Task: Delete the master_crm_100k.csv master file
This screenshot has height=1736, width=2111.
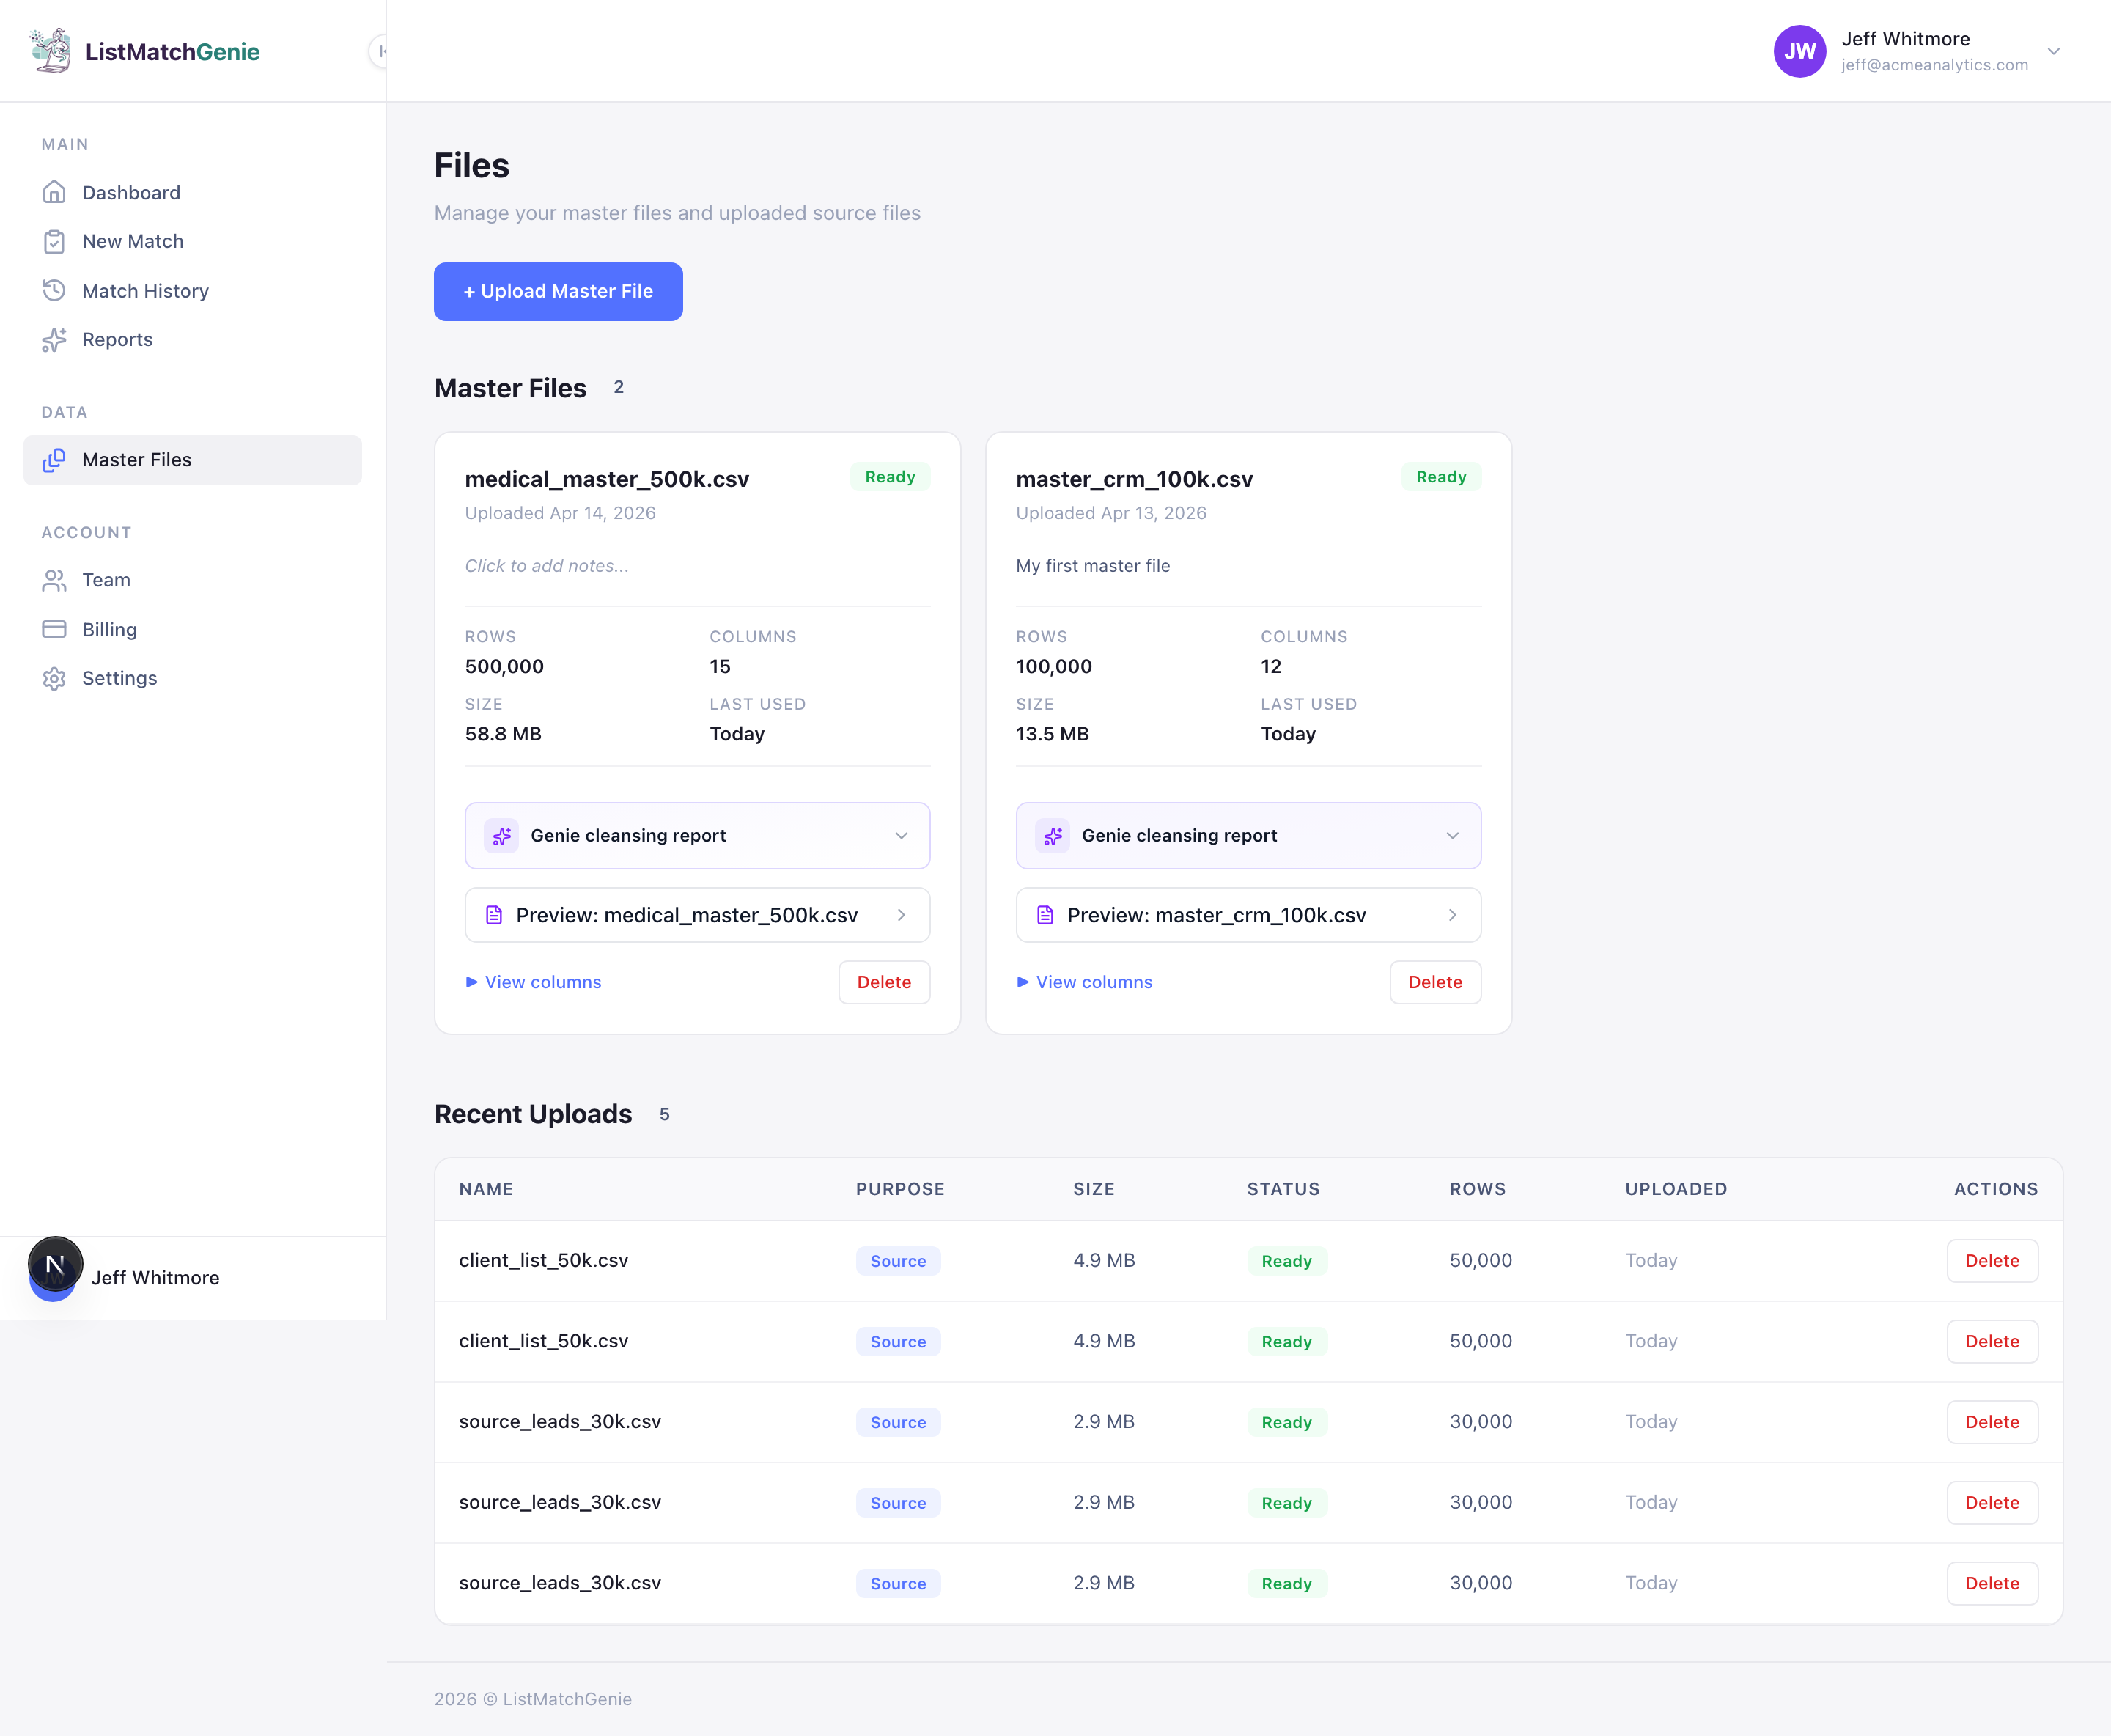Action: coord(1434,982)
